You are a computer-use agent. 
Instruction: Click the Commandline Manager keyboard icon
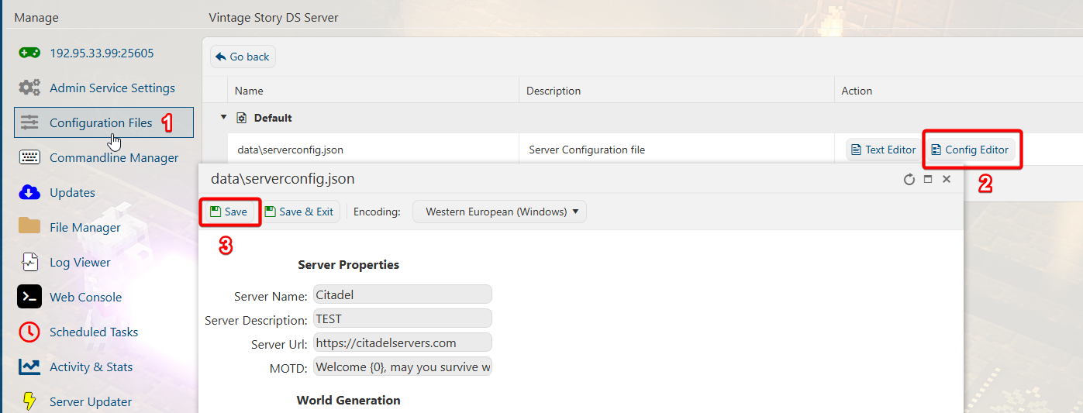29,157
